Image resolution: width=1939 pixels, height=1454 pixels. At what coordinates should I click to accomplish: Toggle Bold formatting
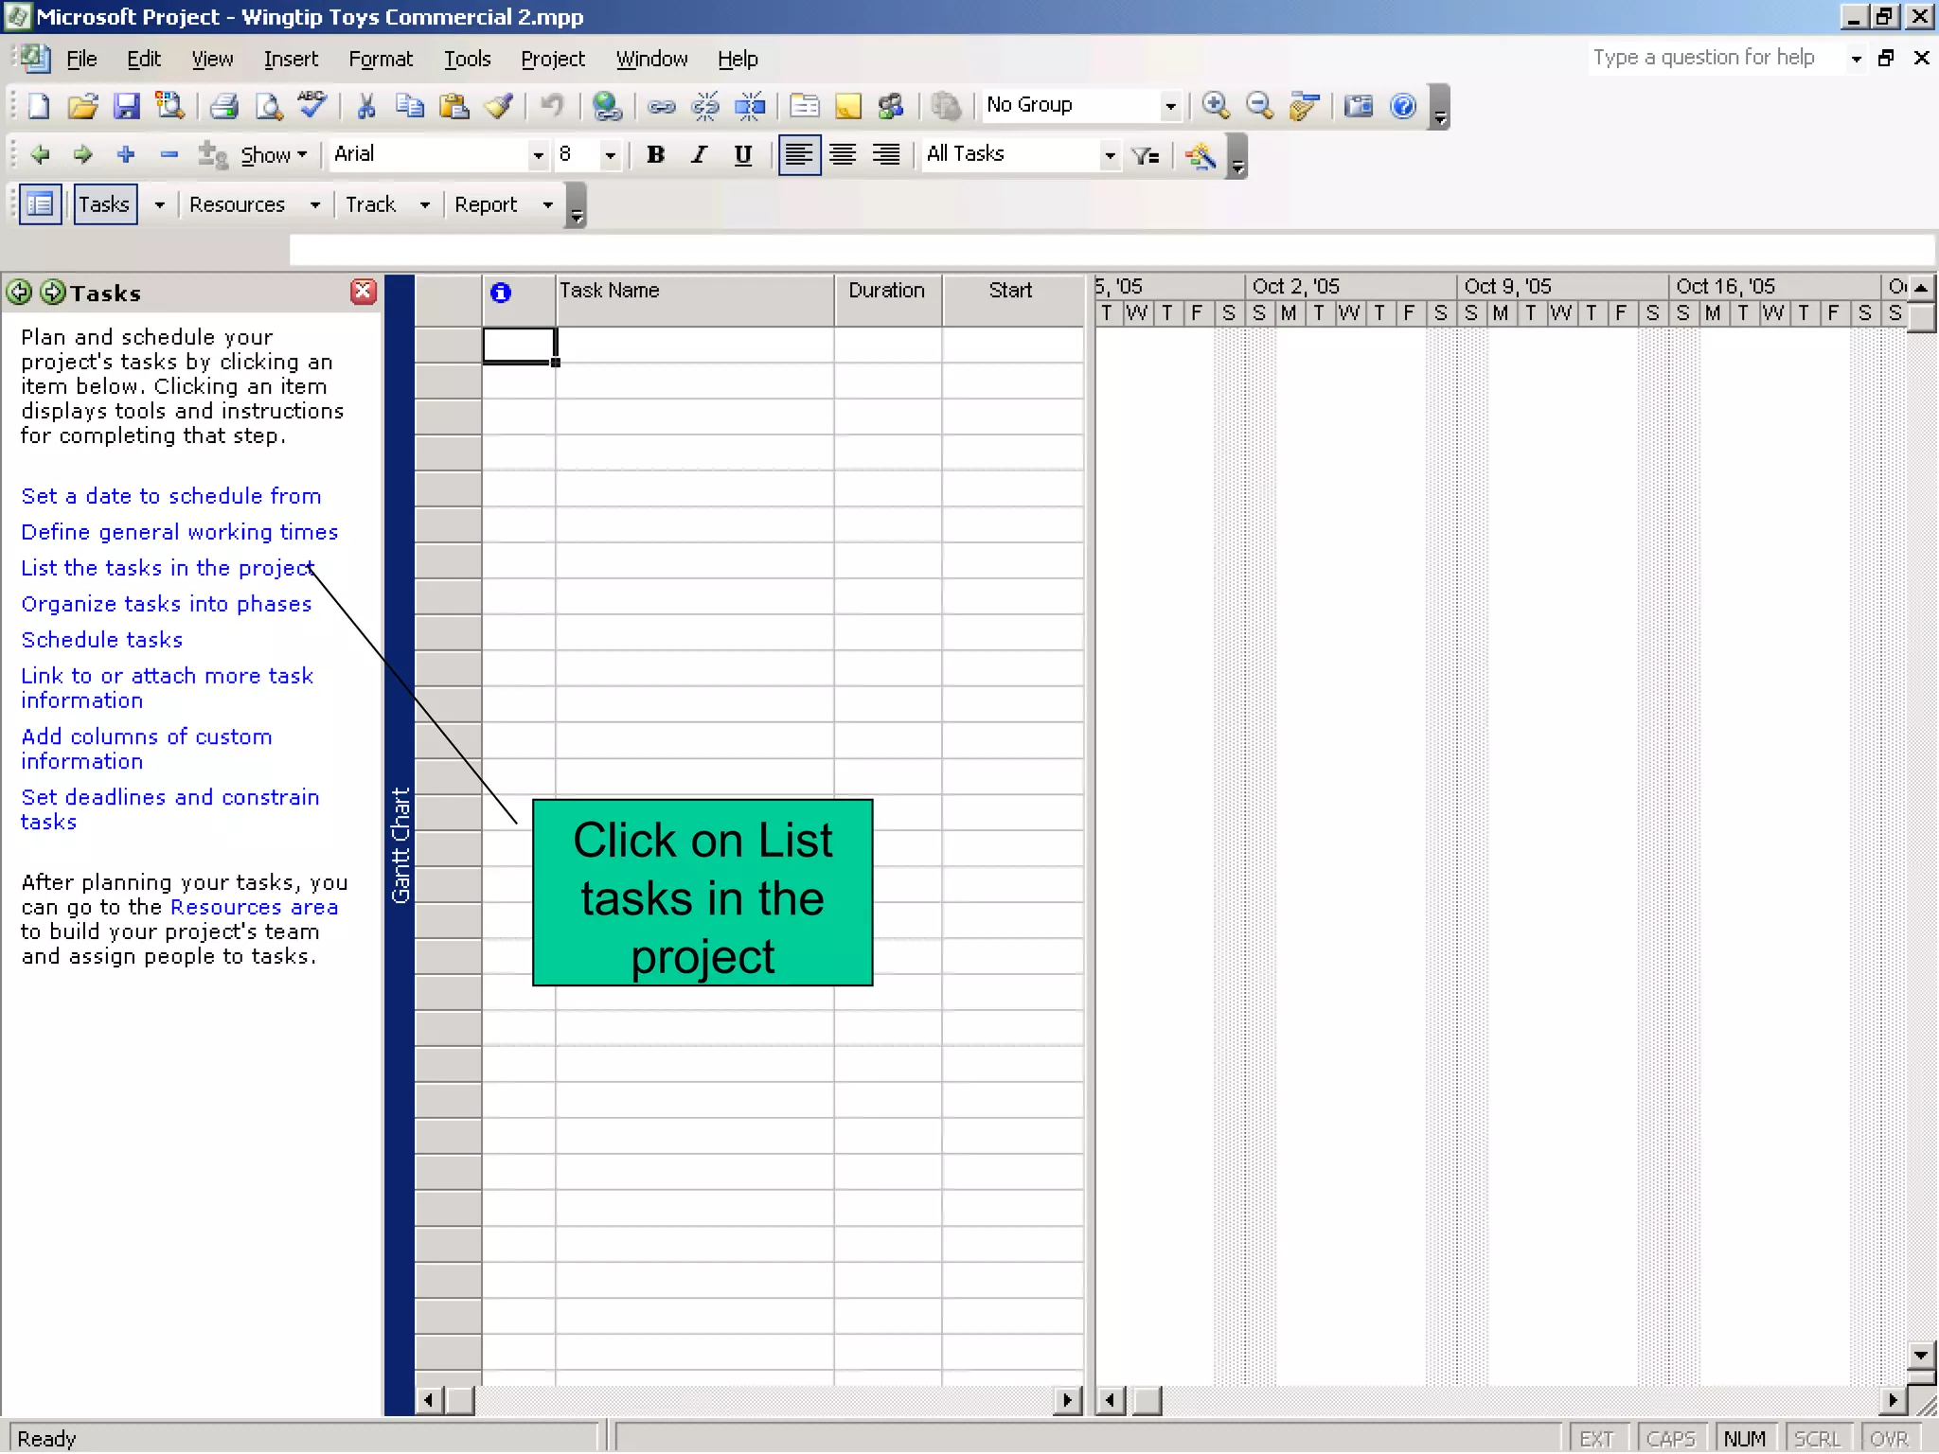[x=655, y=154]
